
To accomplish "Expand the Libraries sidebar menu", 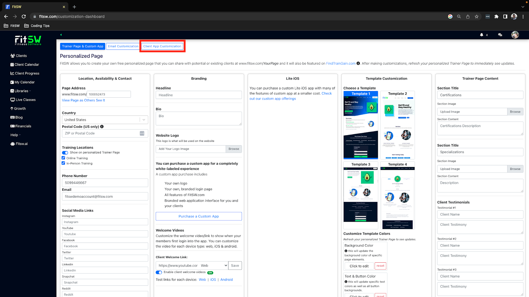I will click(x=20, y=91).
